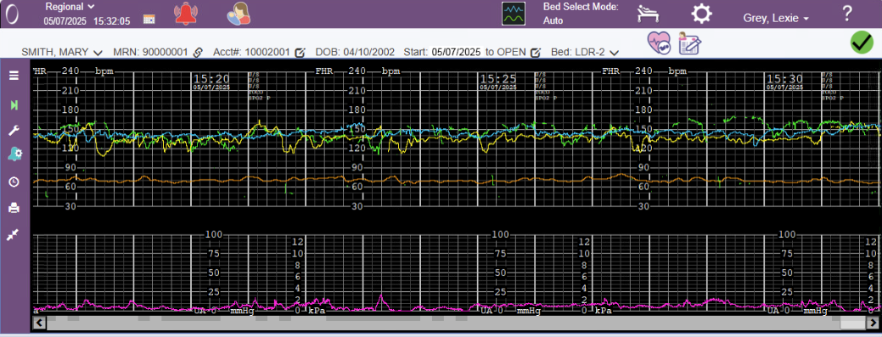The height and width of the screenshot is (337, 882).
Task: Open the nurse charting notes icon
Action: click(x=689, y=42)
